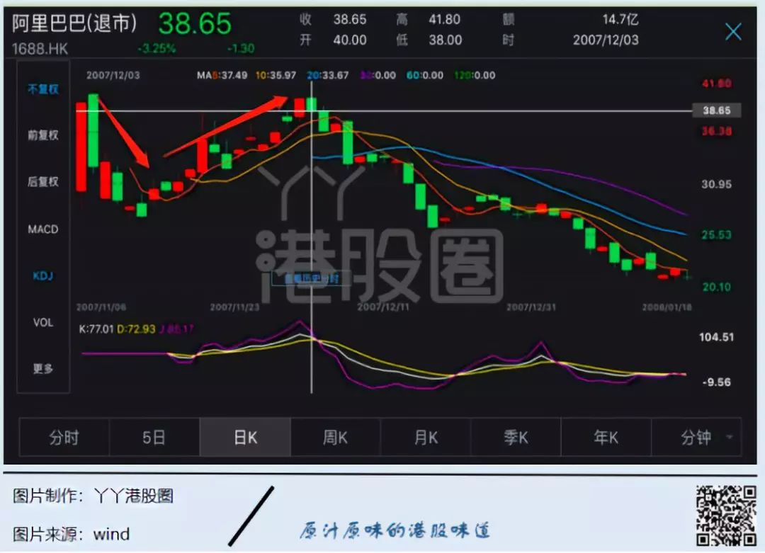Select 后复权 adjustment mode
This screenshot has width=765, height=553.
[x=43, y=182]
